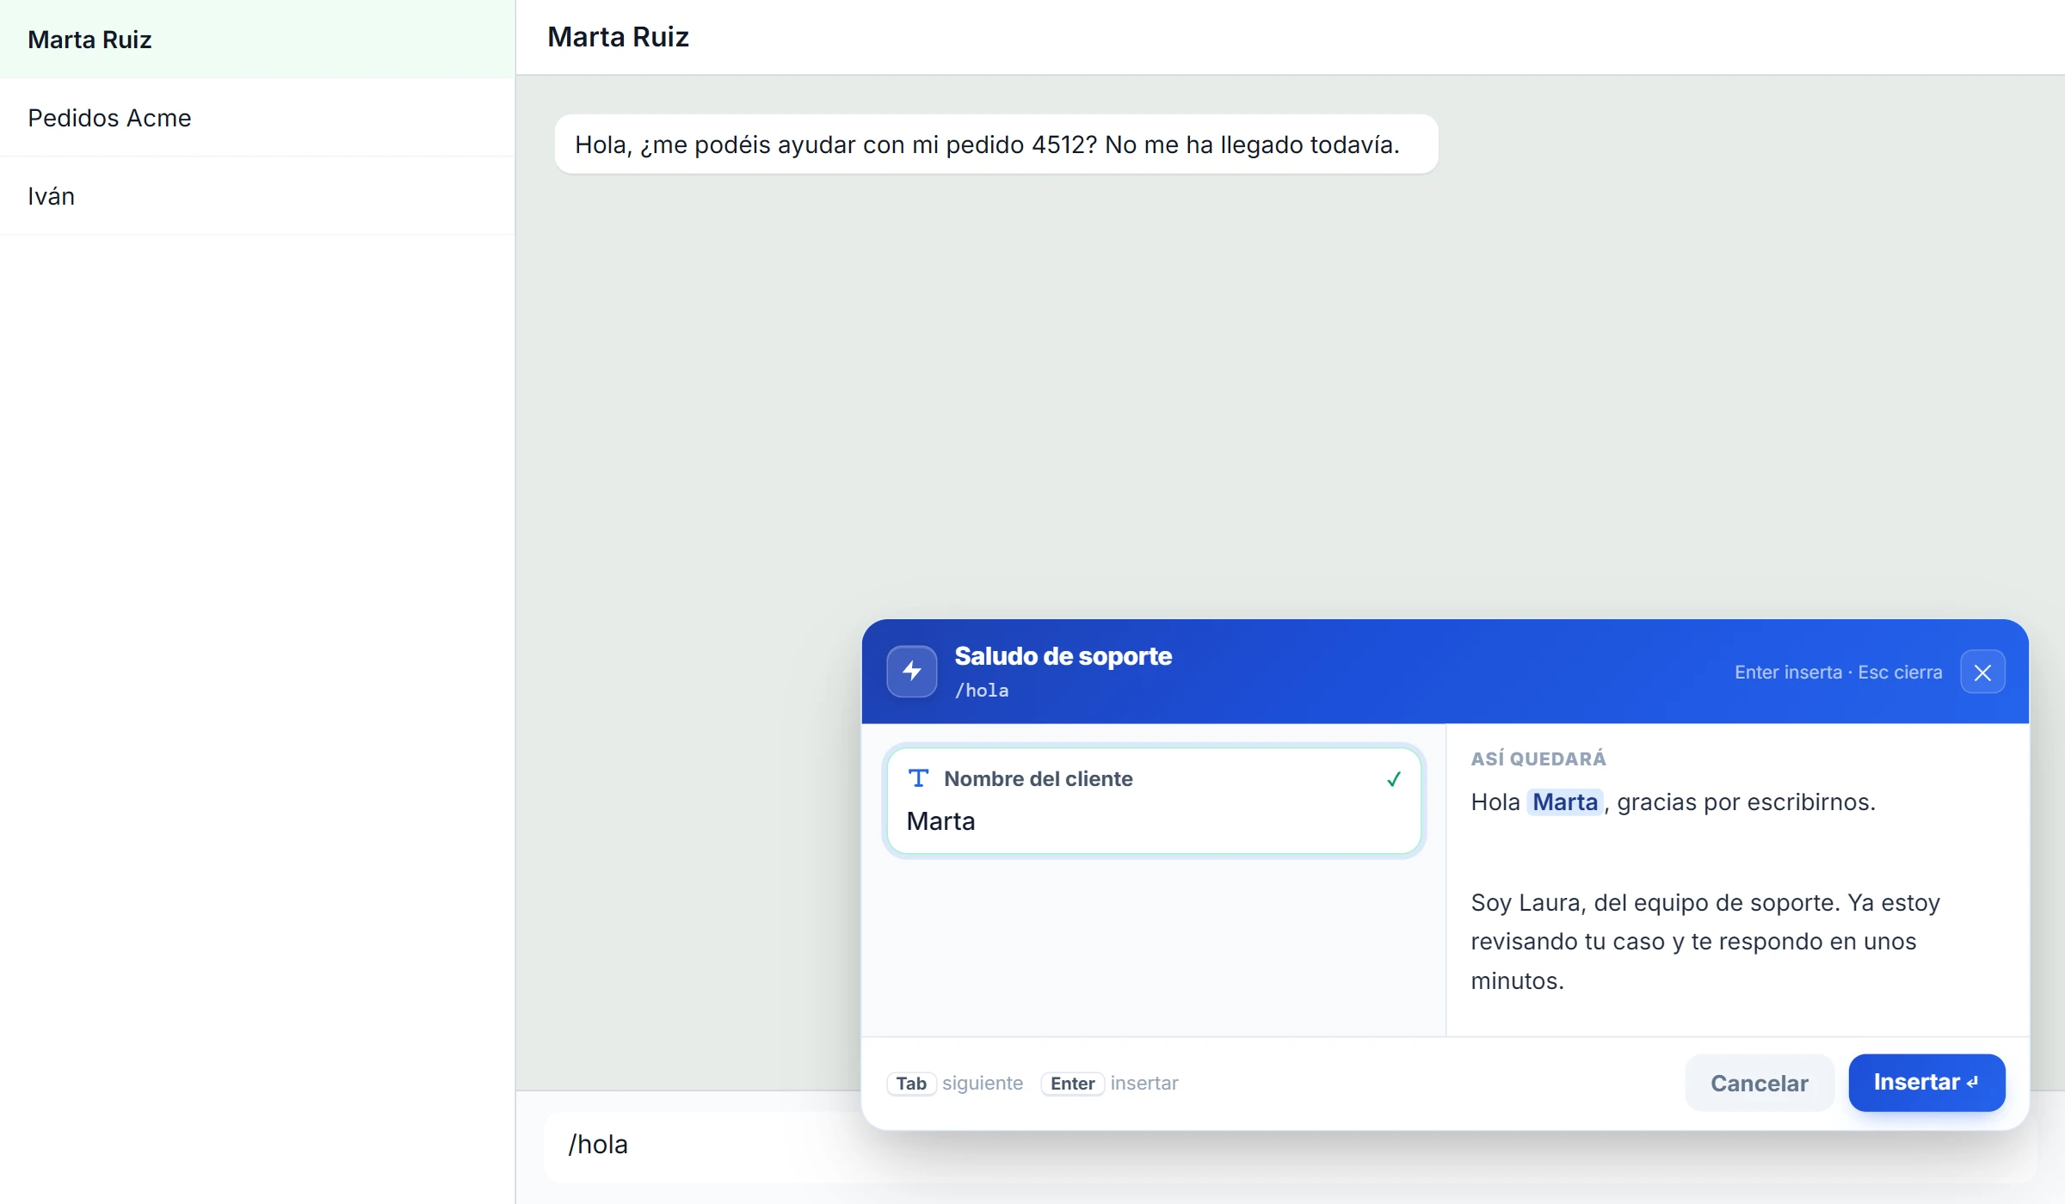2065x1204 pixels.
Task: Click the highlighted Marta variable in preview
Action: coord(1565,802)
